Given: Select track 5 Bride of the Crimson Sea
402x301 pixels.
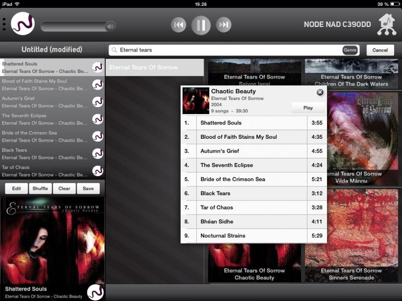Looking at the screenshot, I should point(254,179).
